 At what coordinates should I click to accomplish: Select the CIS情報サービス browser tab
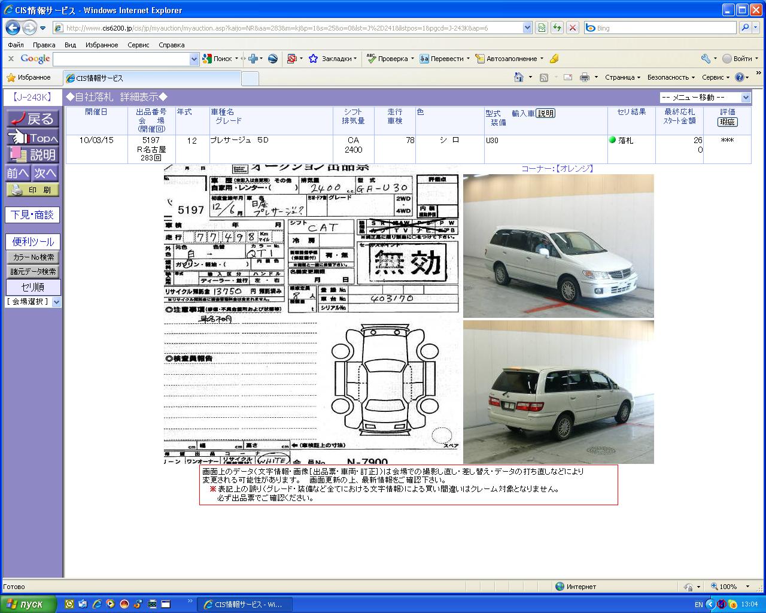(151, 78)
